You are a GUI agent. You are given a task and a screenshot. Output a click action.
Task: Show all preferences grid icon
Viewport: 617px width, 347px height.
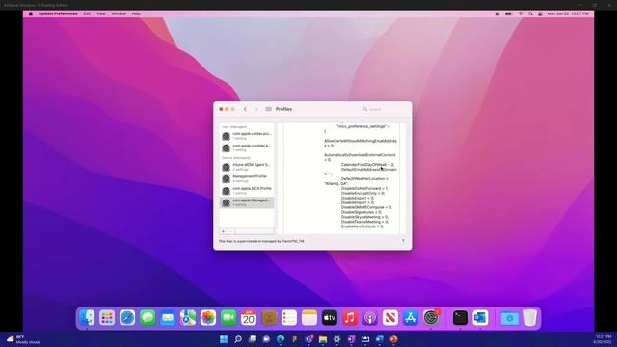click(268, 109)
